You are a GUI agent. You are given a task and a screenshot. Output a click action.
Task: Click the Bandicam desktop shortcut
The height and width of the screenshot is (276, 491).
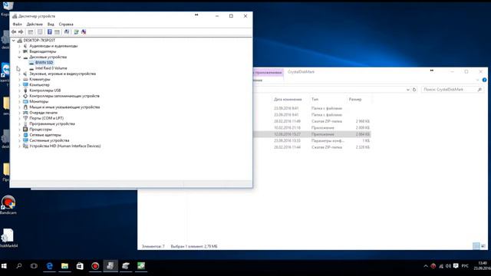click(8, 205)
